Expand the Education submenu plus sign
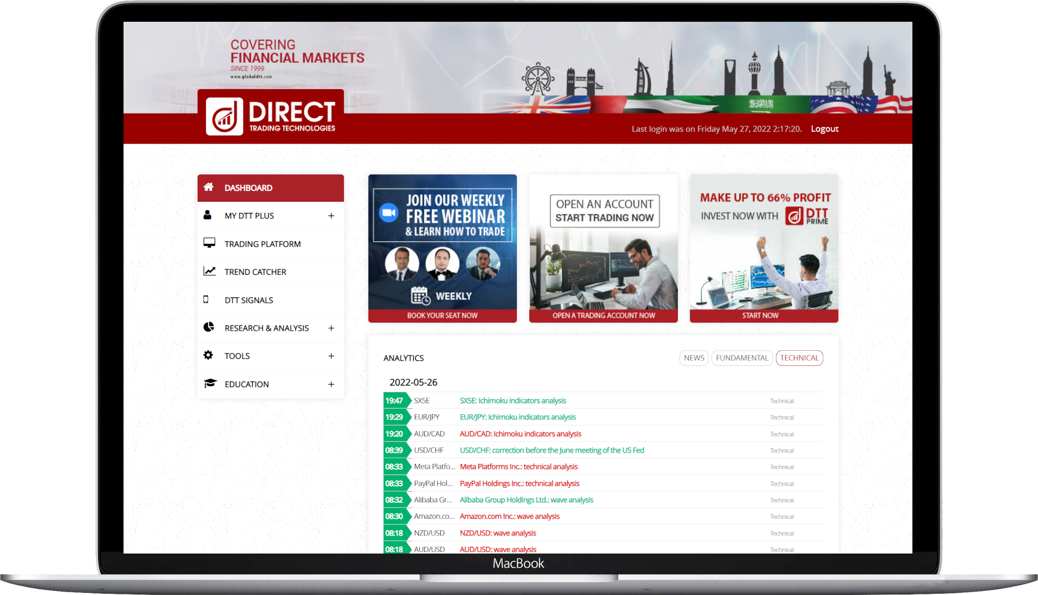1038x595 pixels. coord(331,384)
